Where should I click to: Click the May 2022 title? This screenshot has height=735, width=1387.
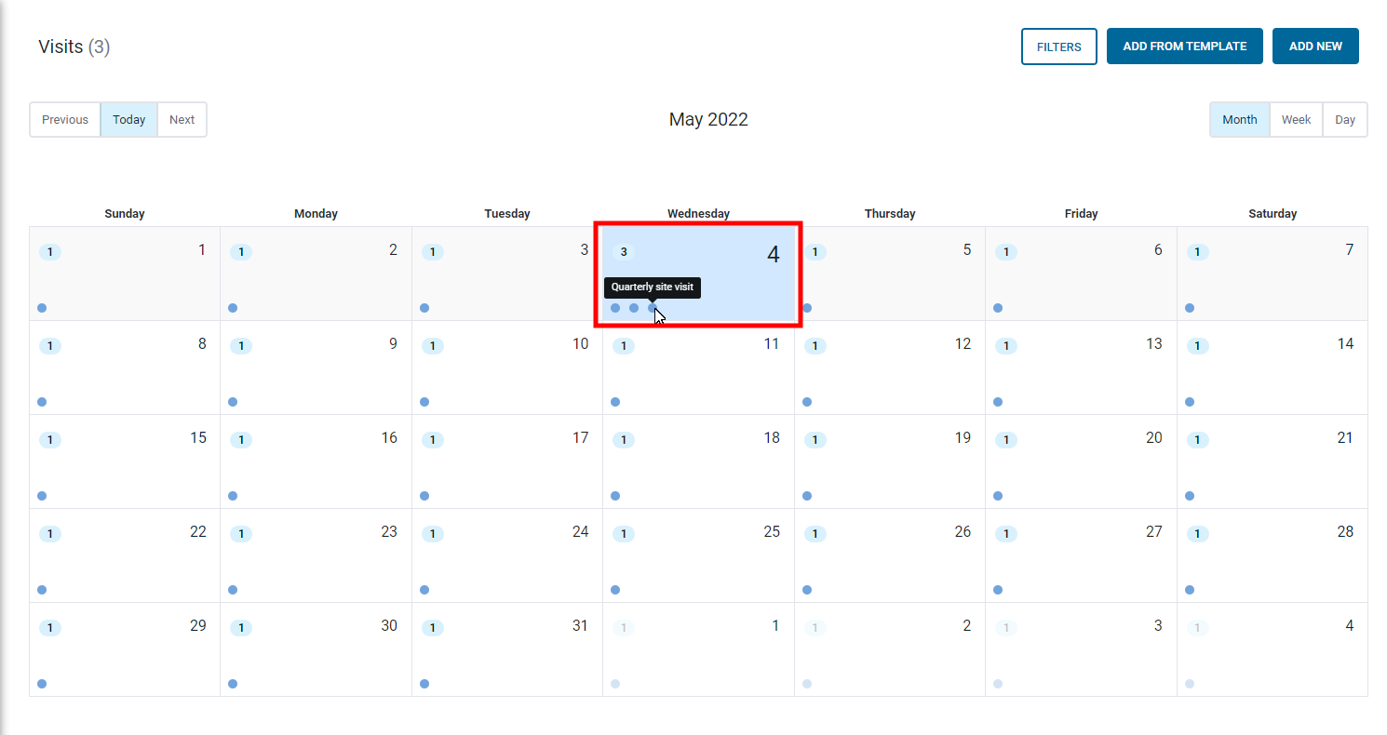[708, 120]
